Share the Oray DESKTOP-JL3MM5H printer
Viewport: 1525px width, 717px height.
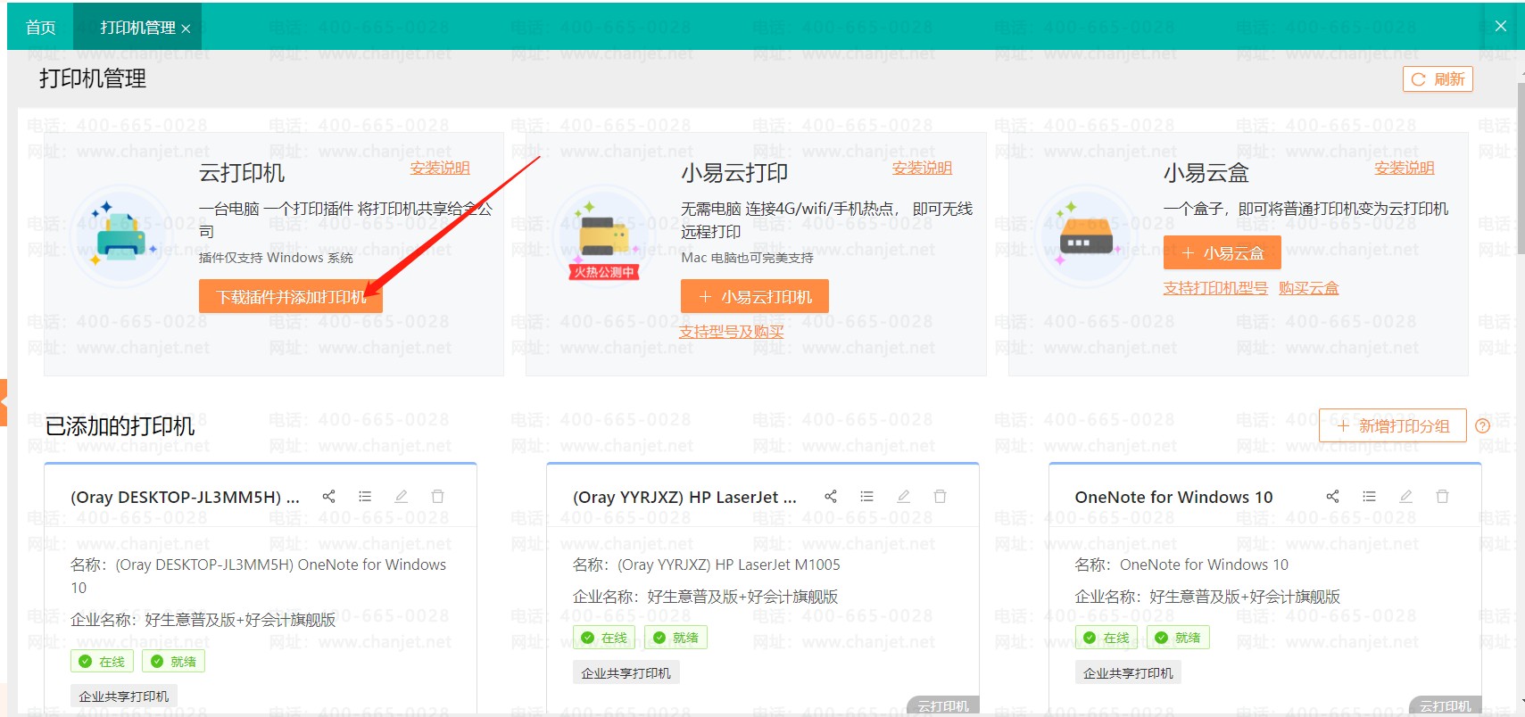coord(328,497)
